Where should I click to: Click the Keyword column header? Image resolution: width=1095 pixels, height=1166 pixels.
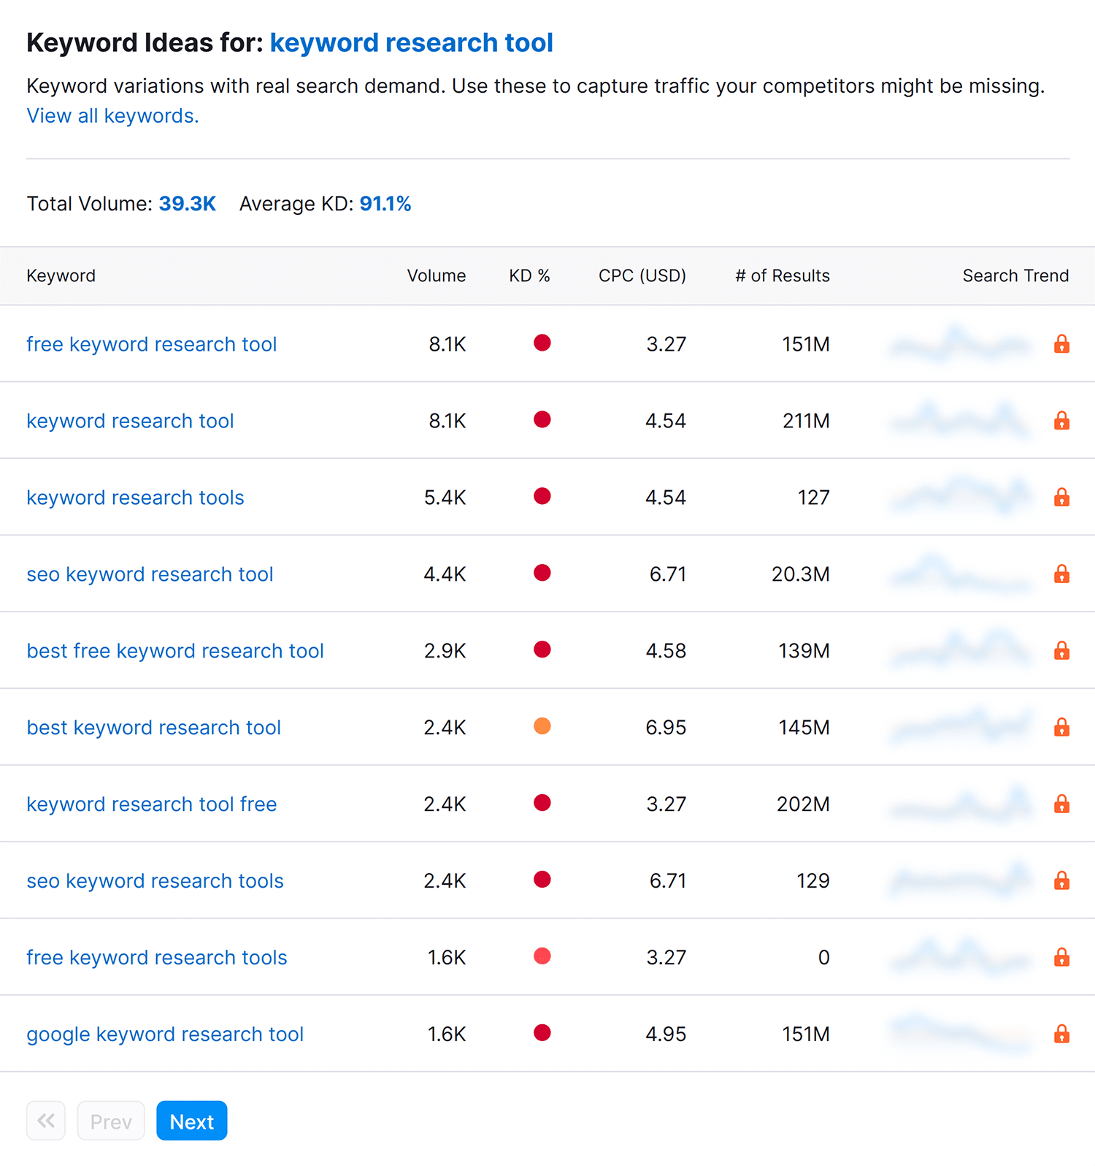61,275
